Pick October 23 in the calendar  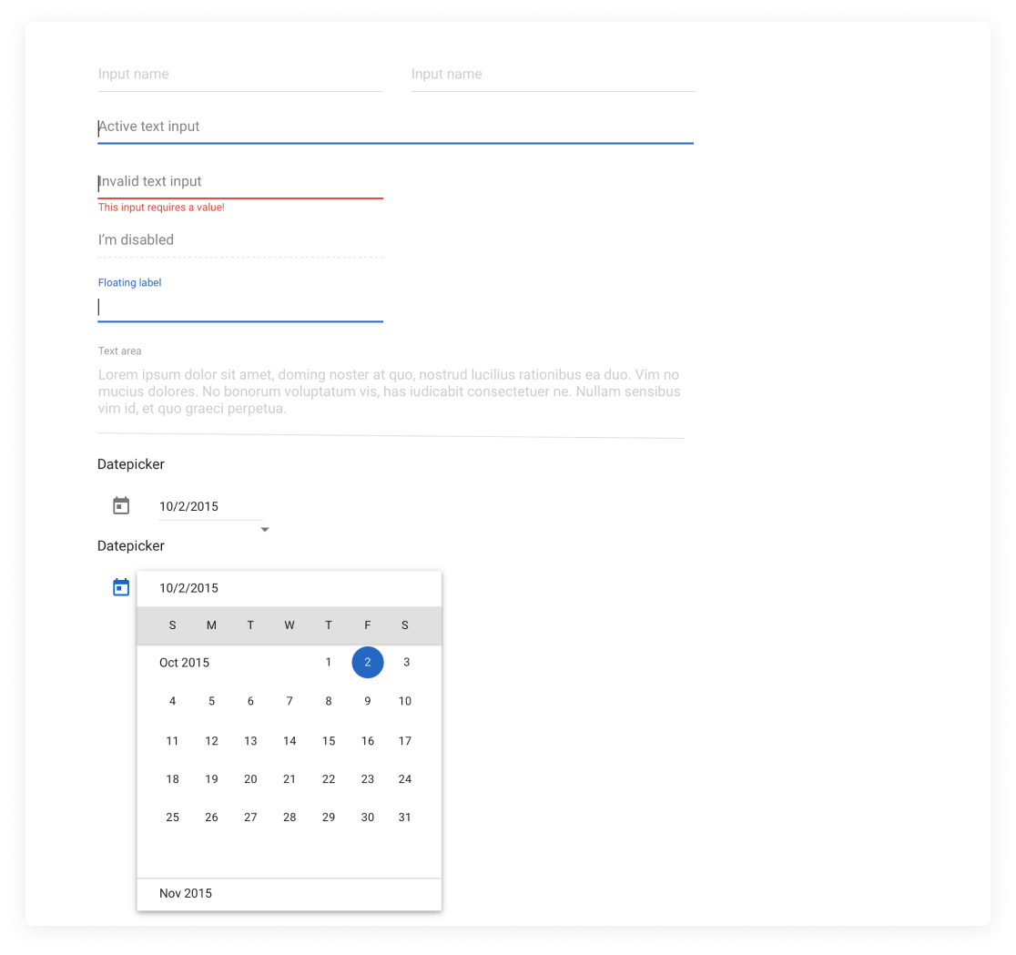(x=368, y=778)
